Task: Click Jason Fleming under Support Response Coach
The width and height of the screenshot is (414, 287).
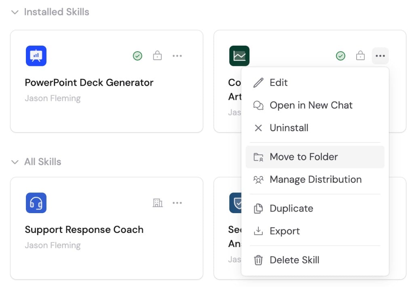Action: click(x=53, y=245)
